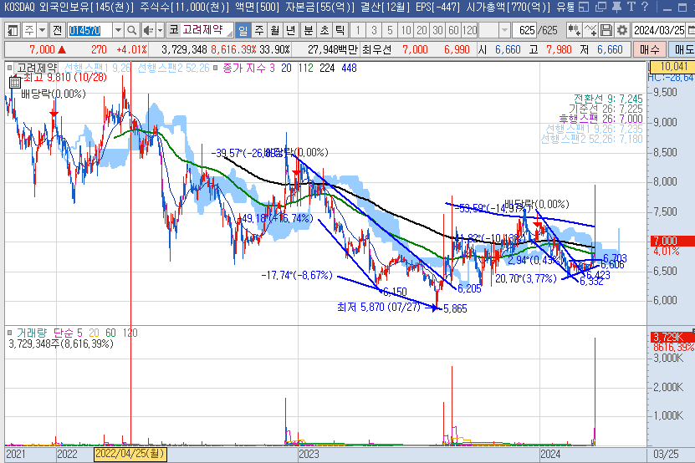Click the T font icon in title bar

(631, 7)
